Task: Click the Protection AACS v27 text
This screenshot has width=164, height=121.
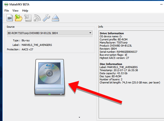Action: [20, 49]
